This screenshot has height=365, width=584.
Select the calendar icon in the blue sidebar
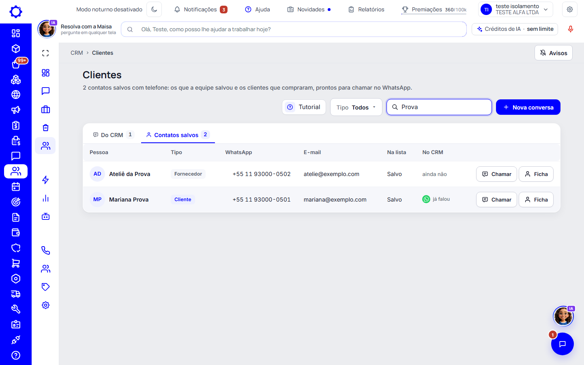coord(16,187)
